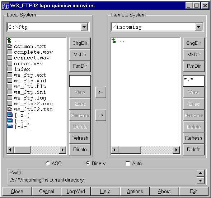Image resolution: width=211 pixels, height=198 pixels.
Task: Click the file icon beside ws_ftp.gid
Action: tap(10, 81)
